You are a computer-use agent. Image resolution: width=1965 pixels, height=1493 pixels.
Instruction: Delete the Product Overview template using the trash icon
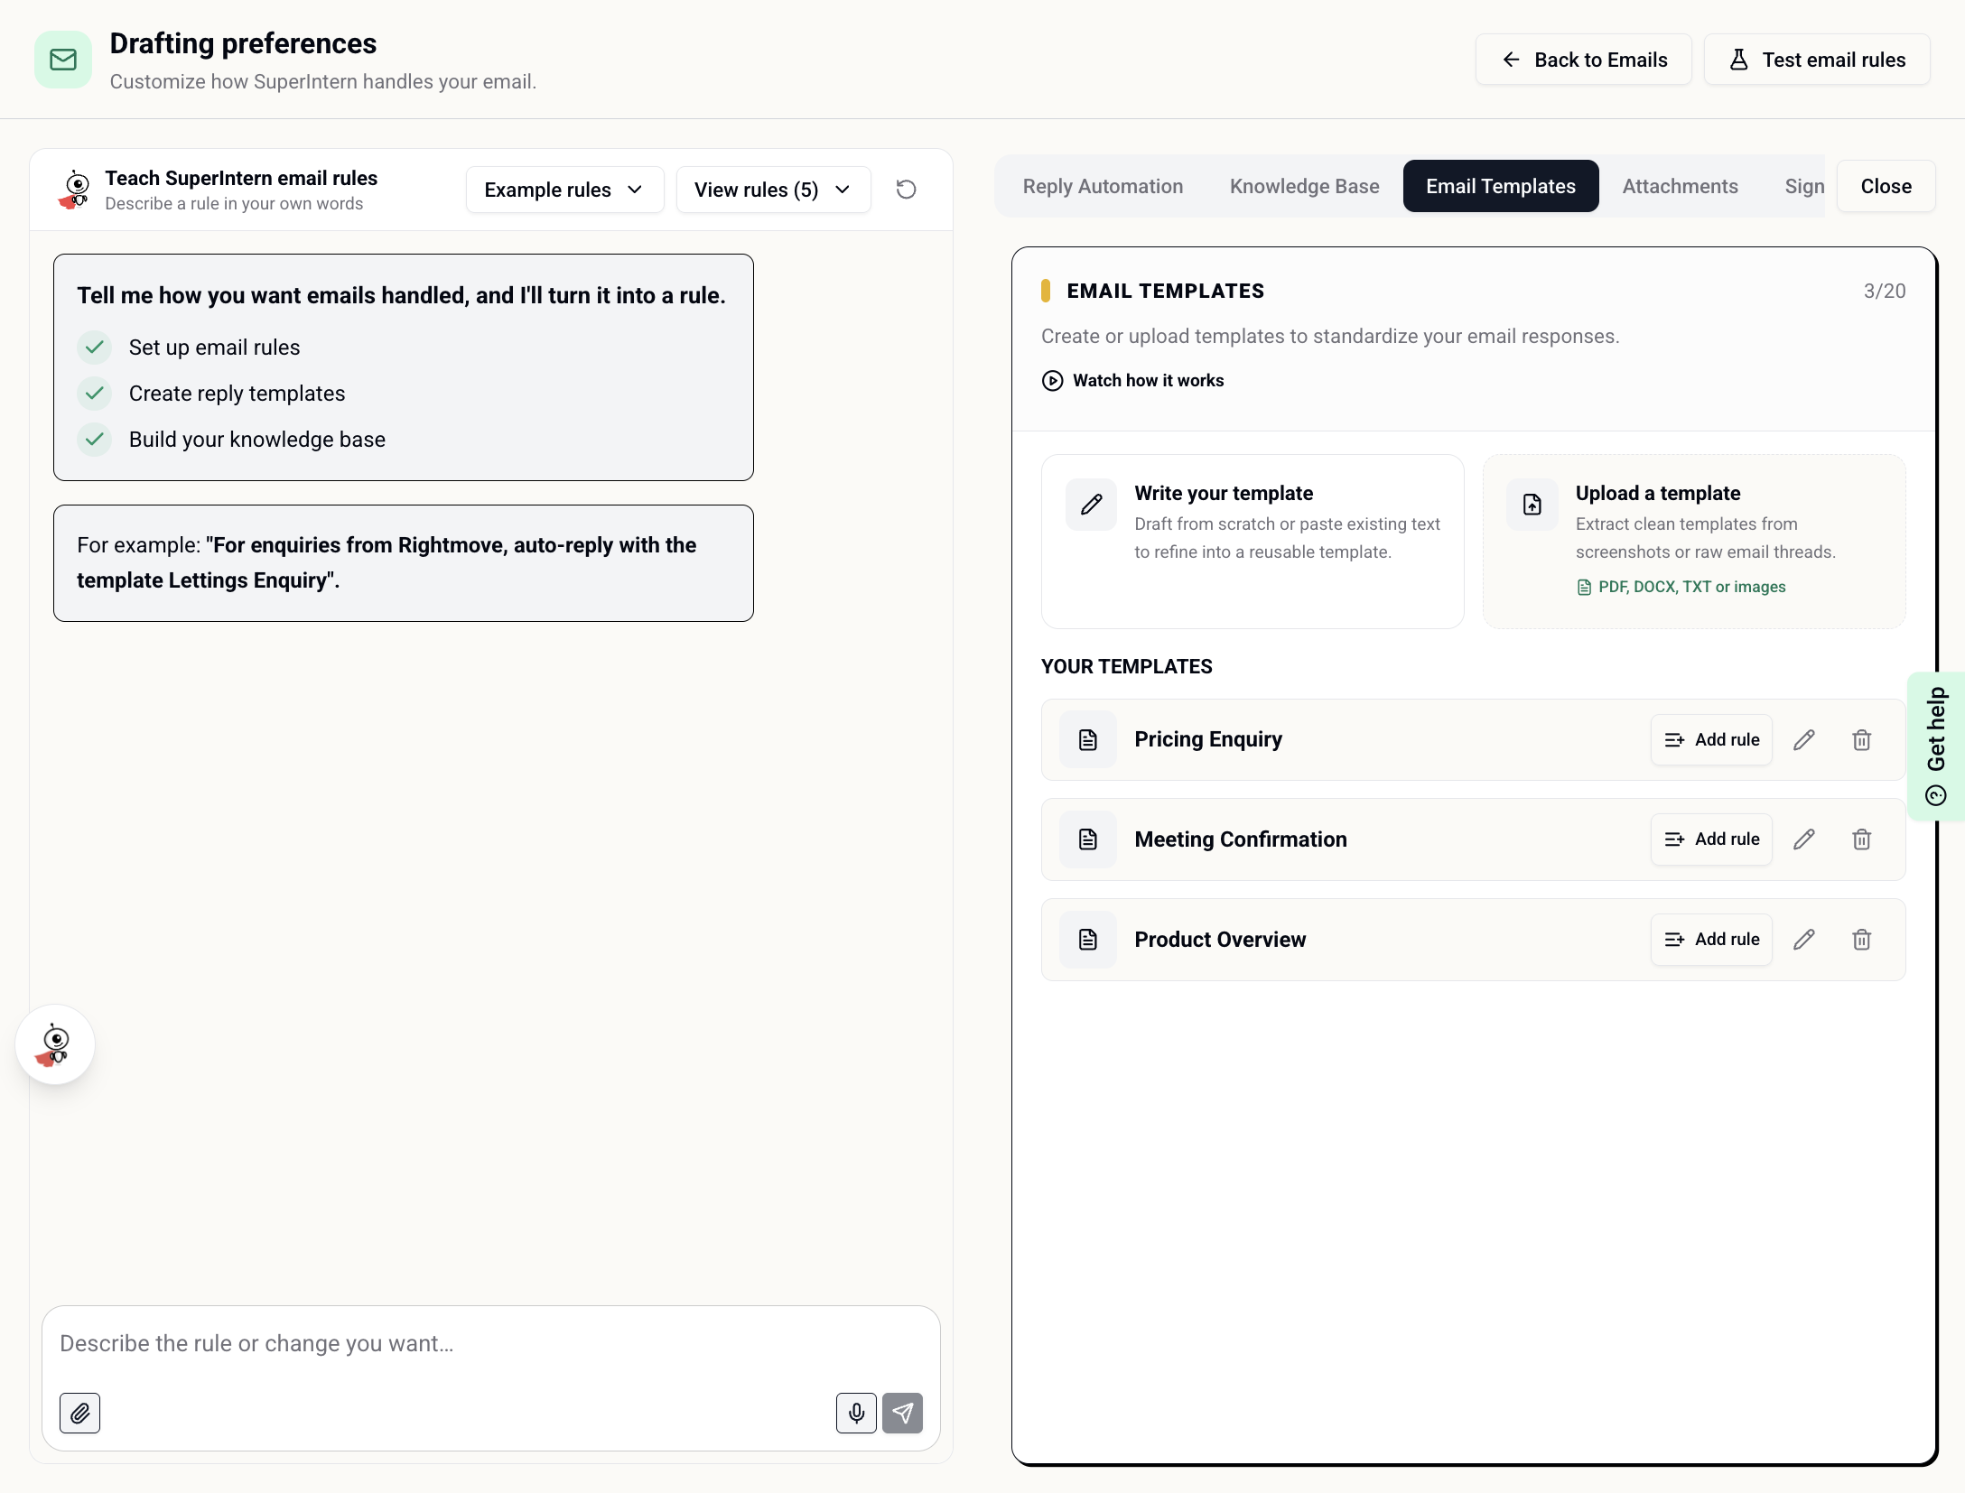point(1861,940)
